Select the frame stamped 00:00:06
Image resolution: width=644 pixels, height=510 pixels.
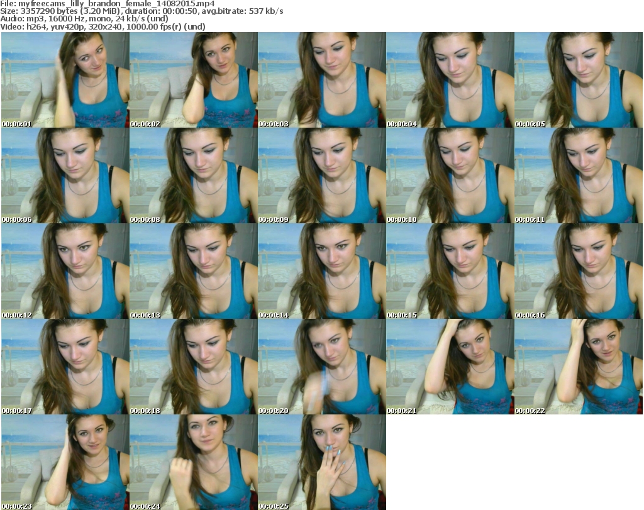[x=65, y=175]
